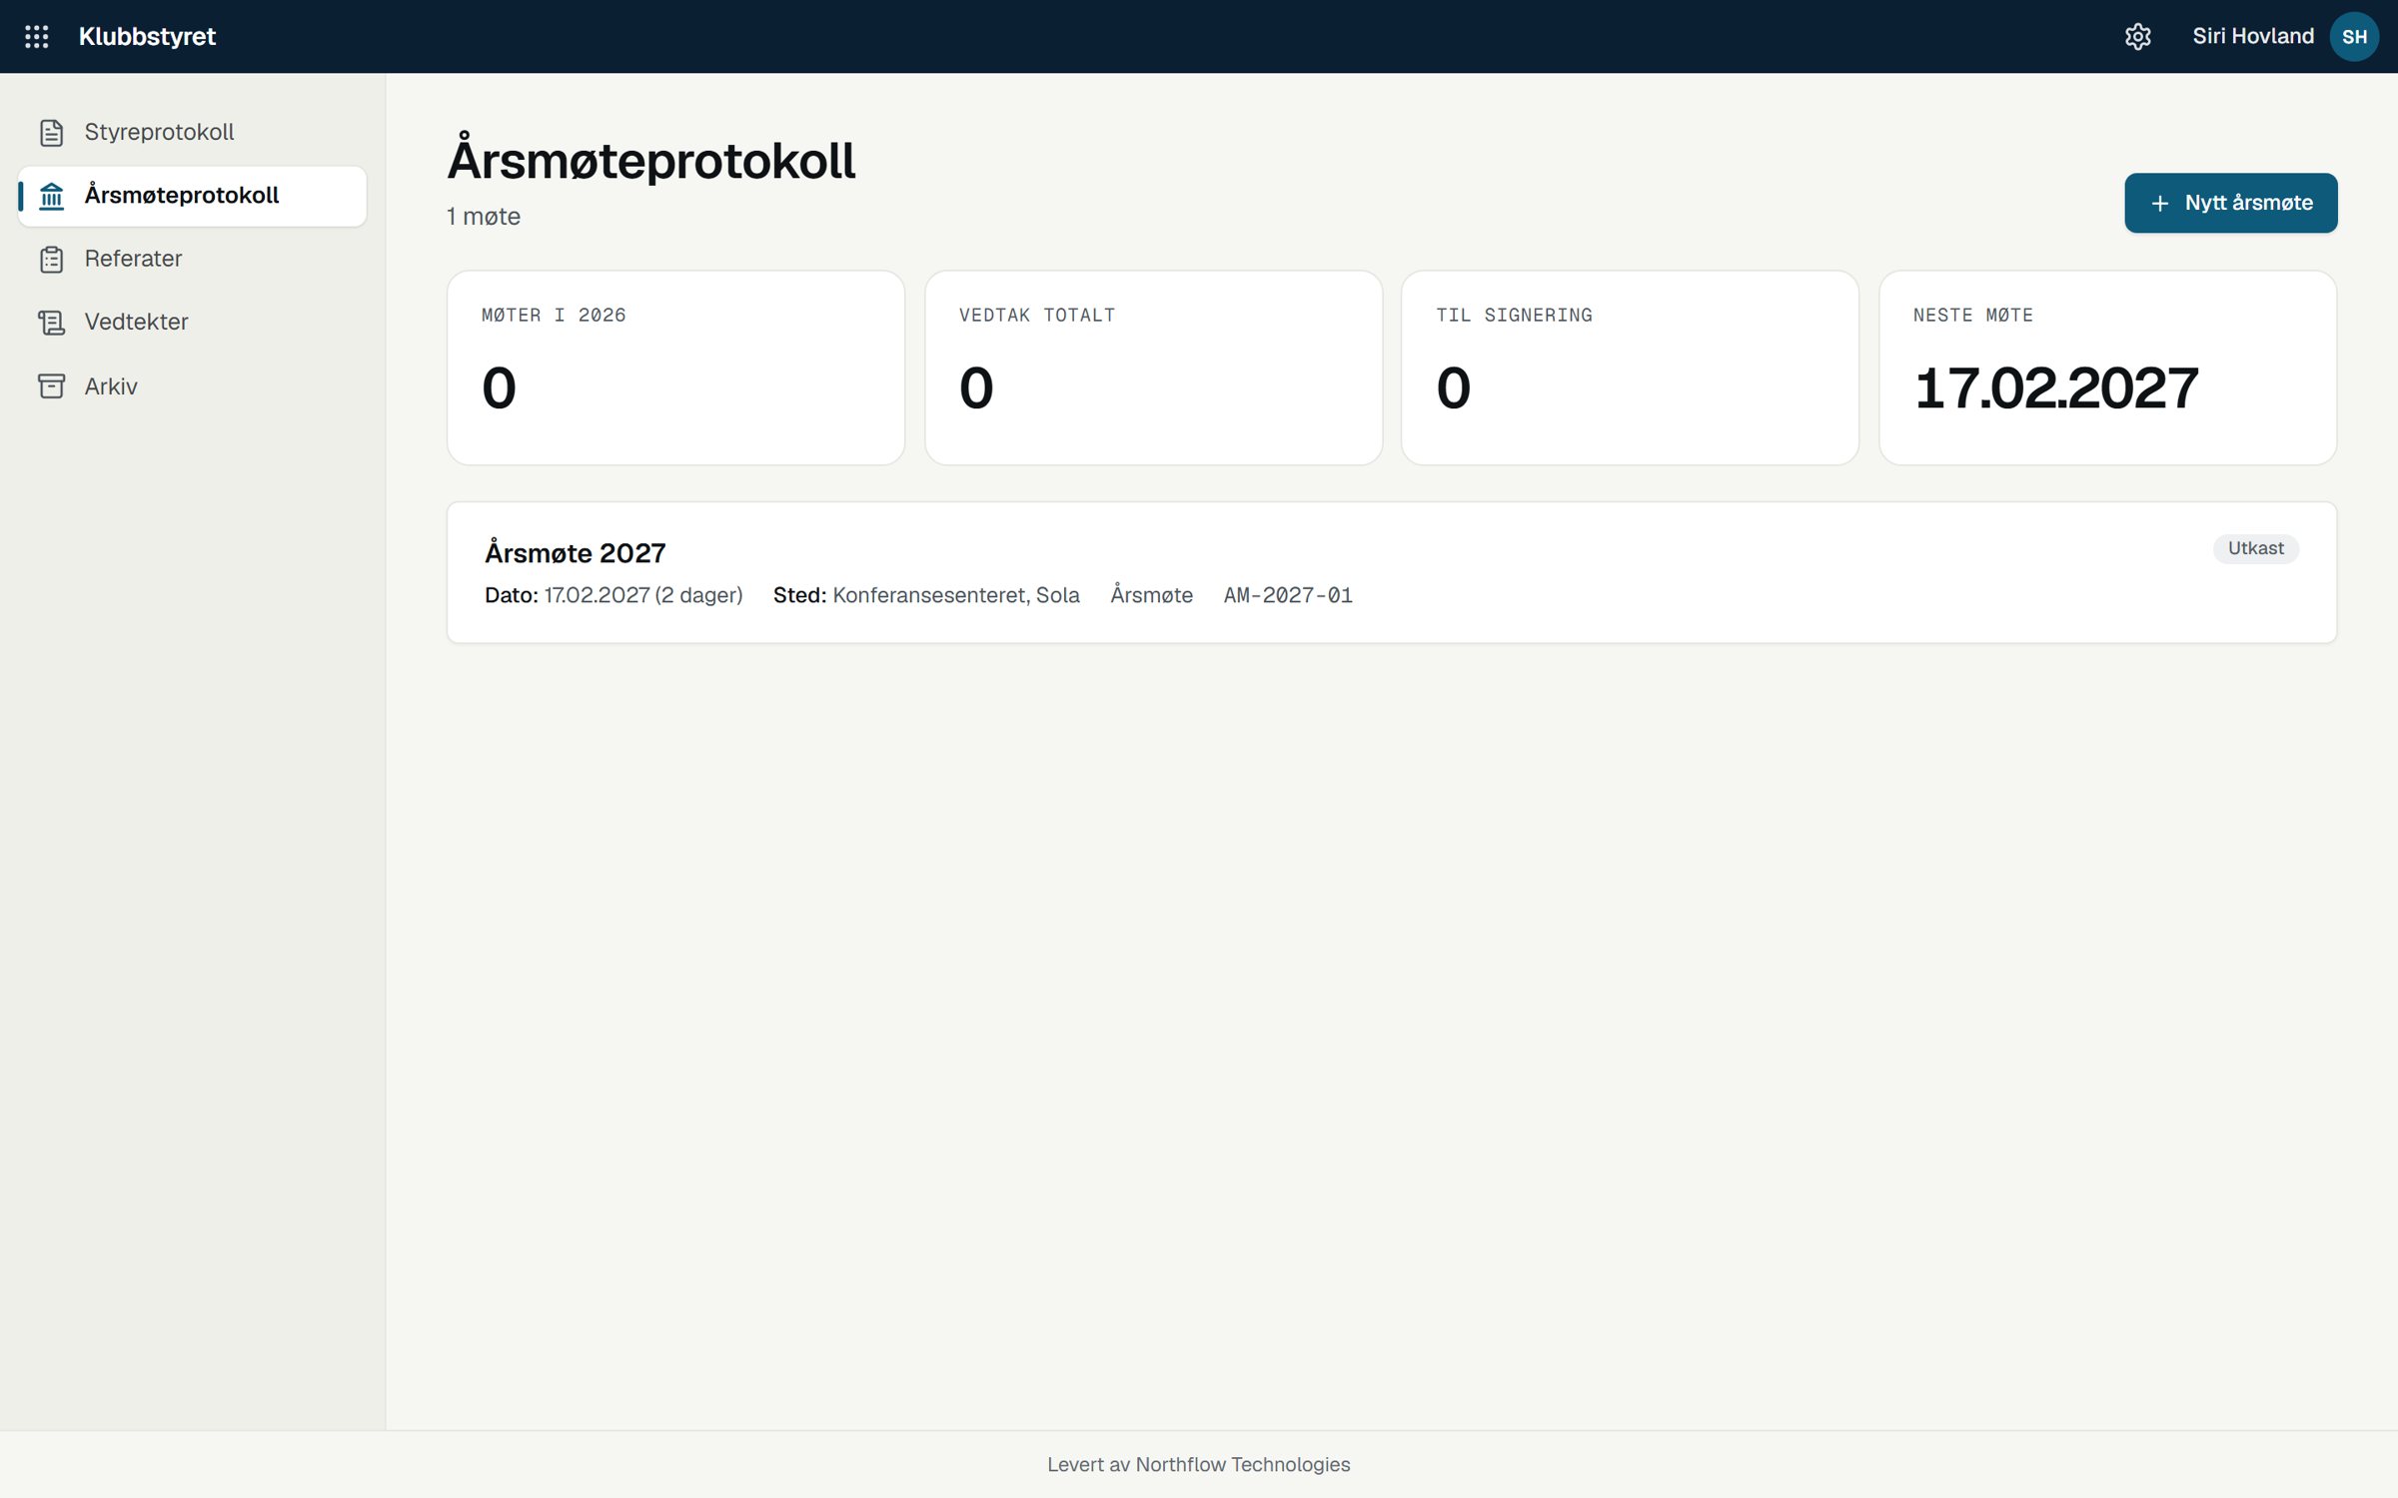Click the Siri Hovland user name

(2252, 37)
